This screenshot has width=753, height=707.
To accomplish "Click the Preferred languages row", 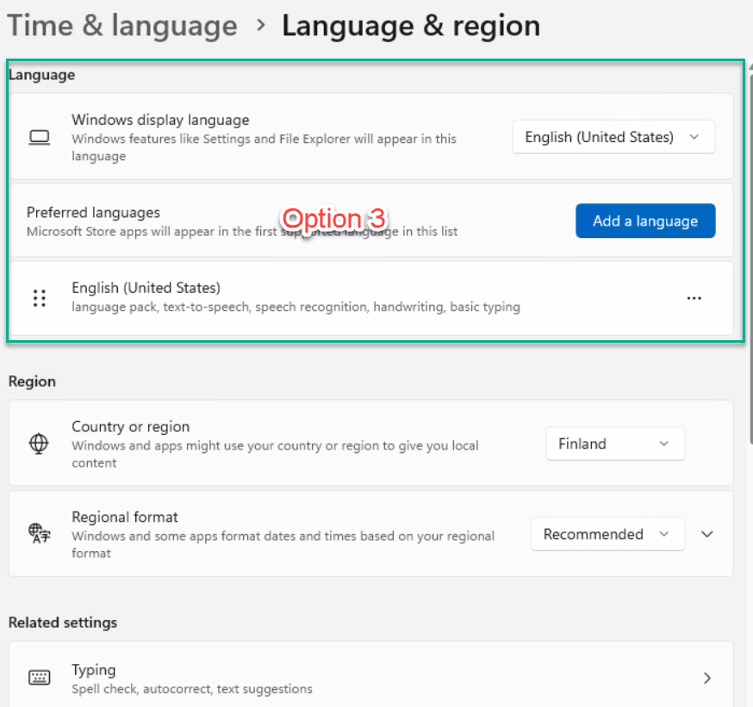I will (x=370, y=220).
